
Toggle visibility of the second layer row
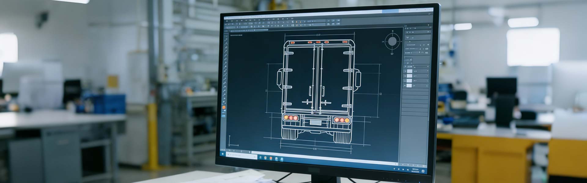[406, 76]
